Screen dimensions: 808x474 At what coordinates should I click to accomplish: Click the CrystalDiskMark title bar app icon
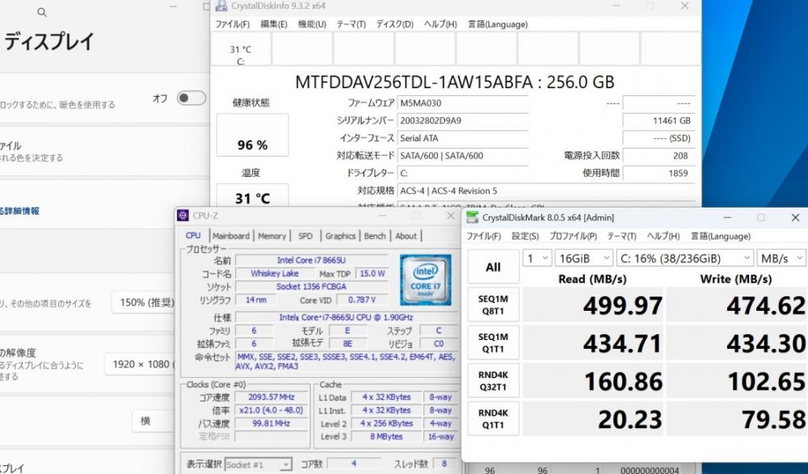(473, 217)
